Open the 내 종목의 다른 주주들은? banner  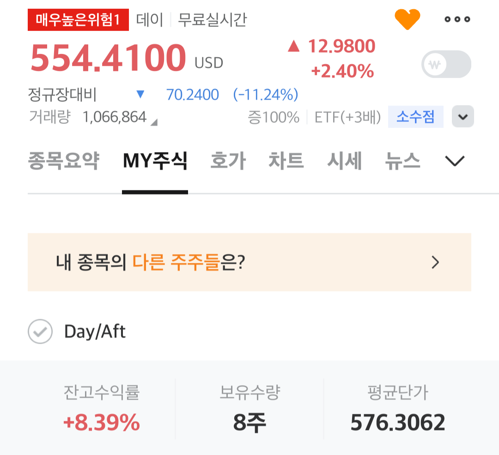click(x=249, y=262)
